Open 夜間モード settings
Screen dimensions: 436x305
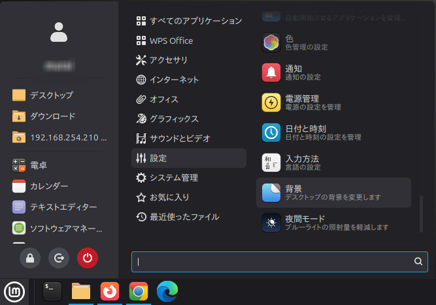tap(333, 223)
